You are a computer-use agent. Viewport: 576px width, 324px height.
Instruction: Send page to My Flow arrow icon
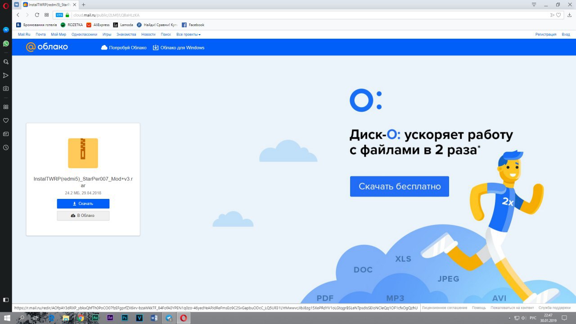point(552,15)
